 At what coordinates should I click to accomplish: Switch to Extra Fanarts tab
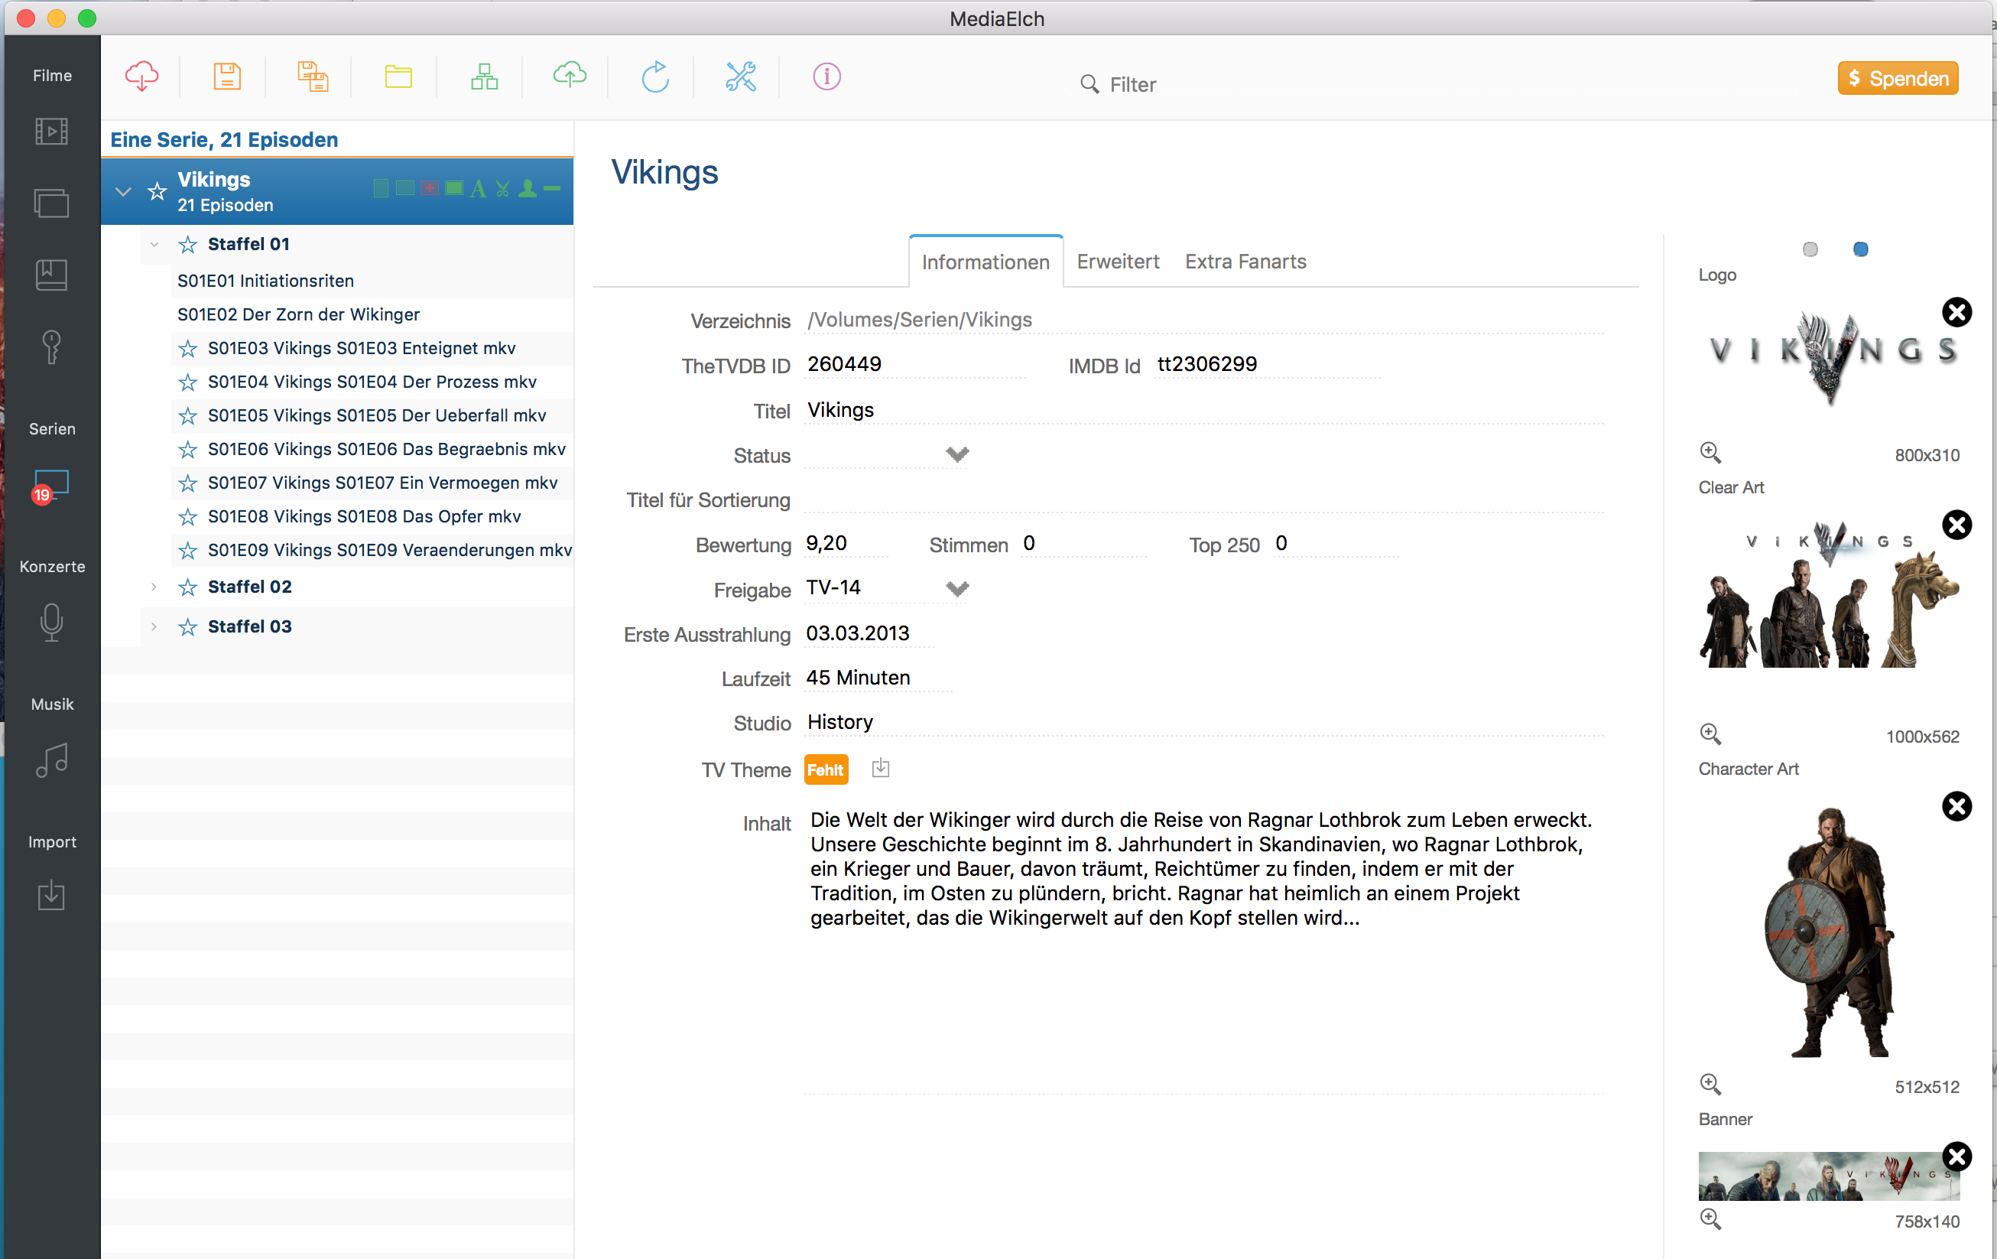(1245, 262)
